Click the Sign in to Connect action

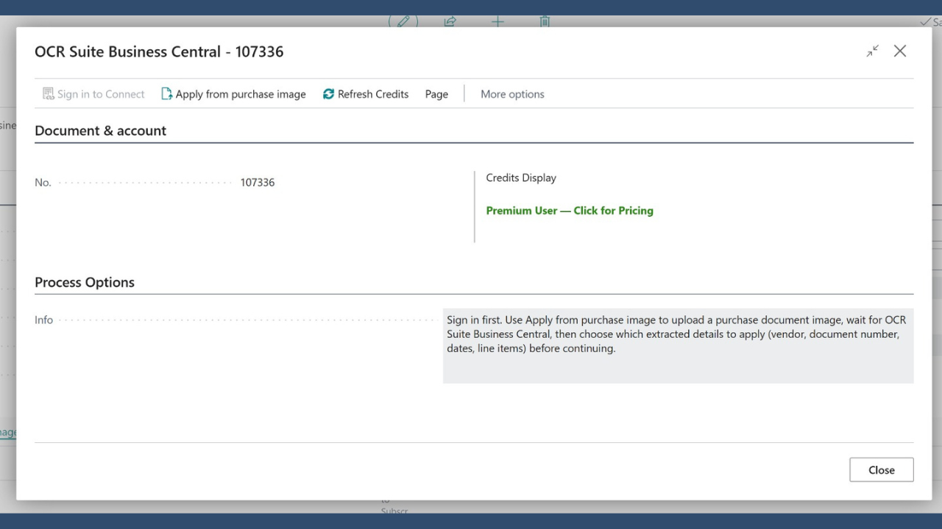(x=93, y=94)
